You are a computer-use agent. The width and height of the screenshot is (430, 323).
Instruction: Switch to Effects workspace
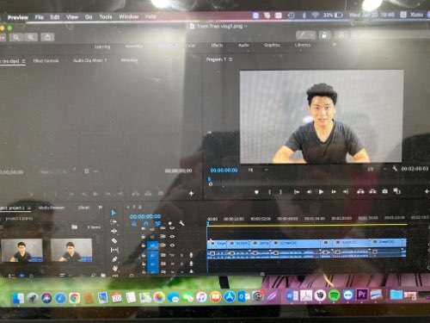(x=217, y=45)
